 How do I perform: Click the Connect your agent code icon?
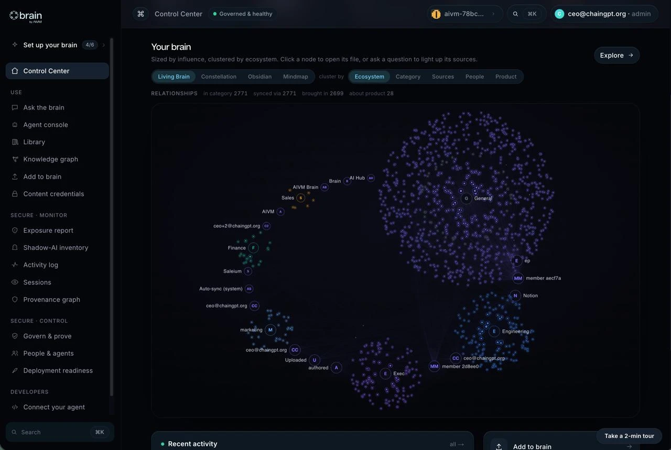pyautogui.click(x=15, y=407)
